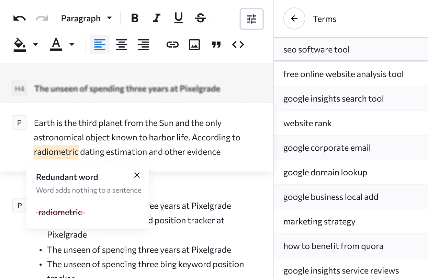The width and height of the screenshot is (428, 278).
Task: Select the term 'marketing strategy'
Action: [351, 222]
